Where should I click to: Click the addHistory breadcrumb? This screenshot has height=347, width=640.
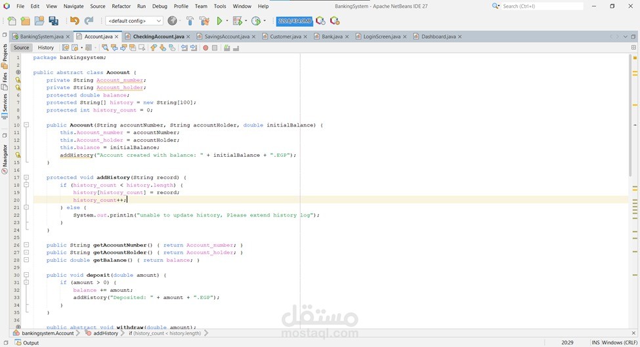tap(102, 333)
